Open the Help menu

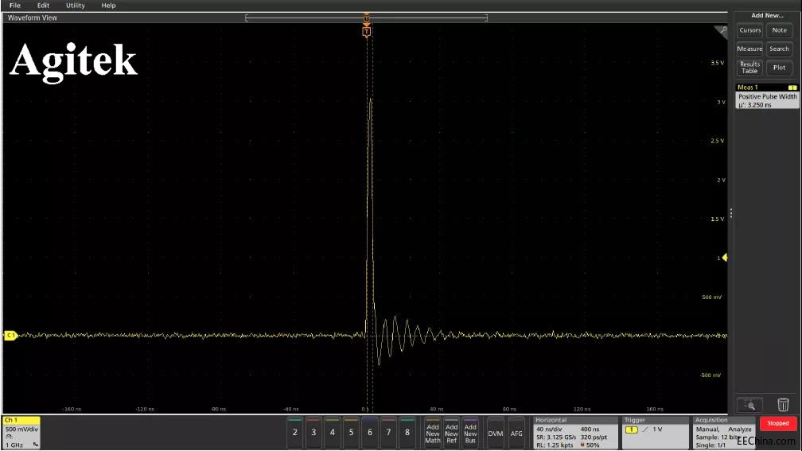tap(108, 5)
